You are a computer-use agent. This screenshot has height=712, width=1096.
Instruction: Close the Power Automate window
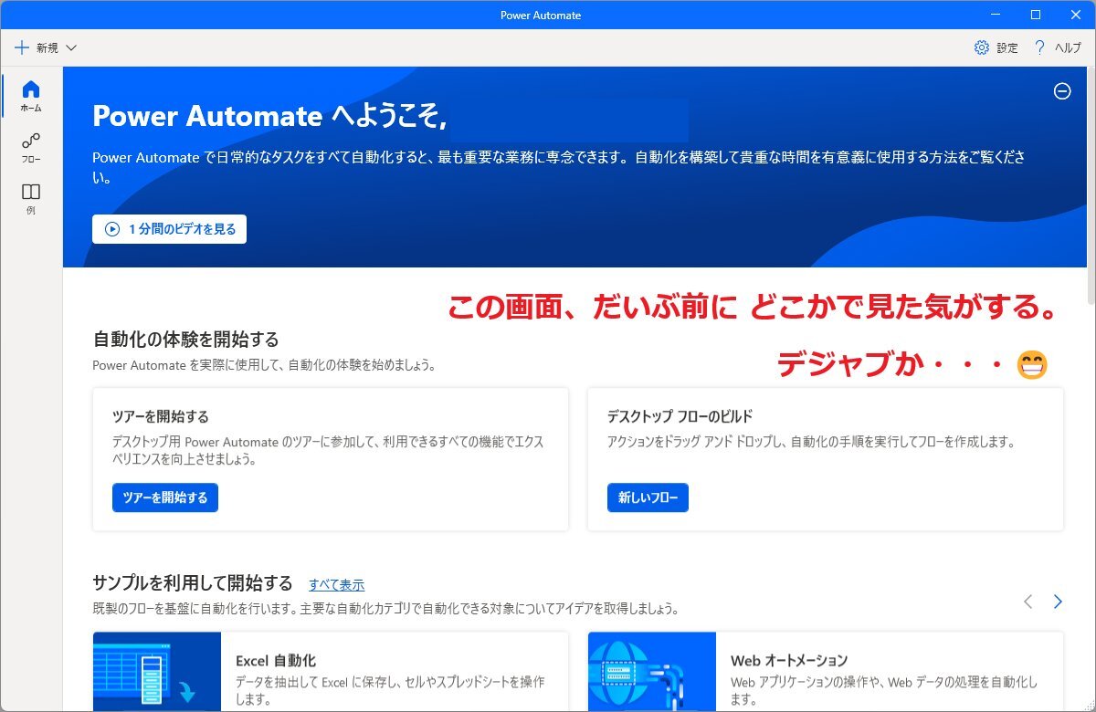point(1075,15)
